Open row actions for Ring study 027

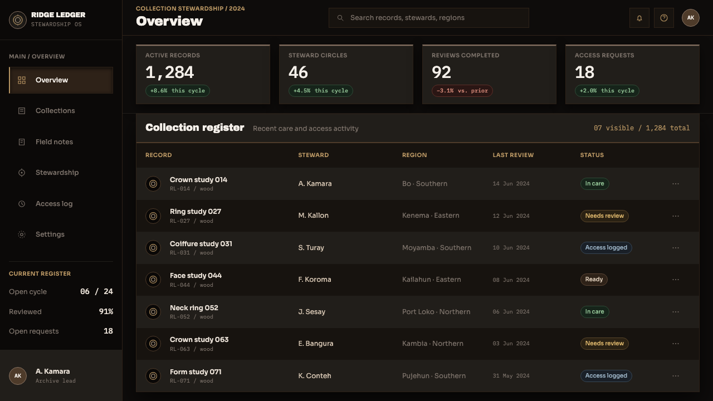676,216
